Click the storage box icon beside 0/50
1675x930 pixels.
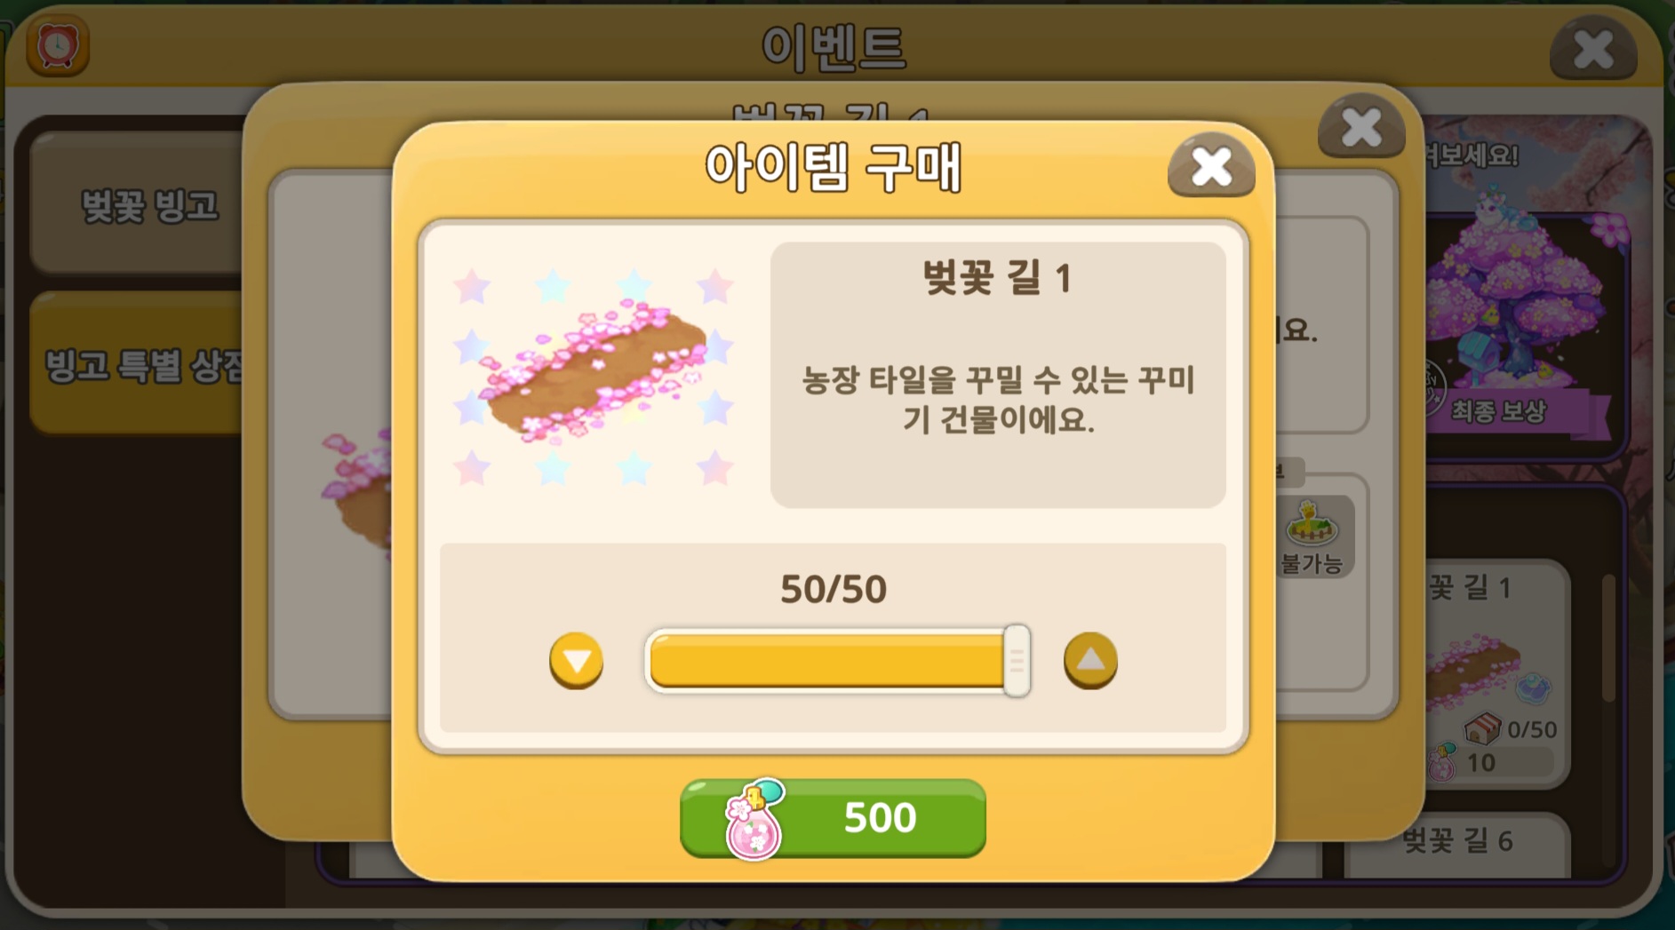[1481, 728]
